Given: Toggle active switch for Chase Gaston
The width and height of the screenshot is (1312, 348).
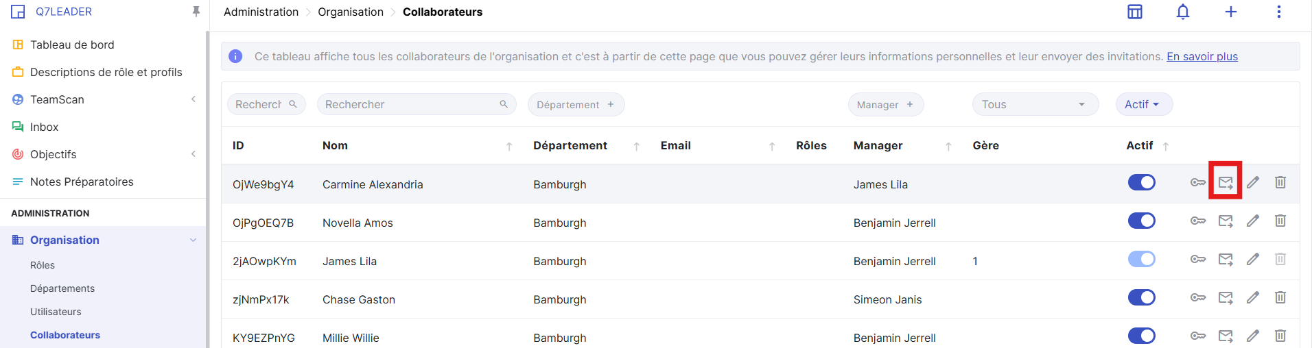Looking at the screenshot, I should click(x=1141, y=297).
